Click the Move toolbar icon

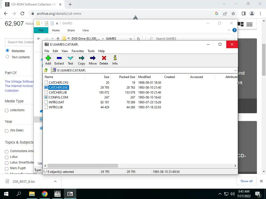tap(93, 60)
